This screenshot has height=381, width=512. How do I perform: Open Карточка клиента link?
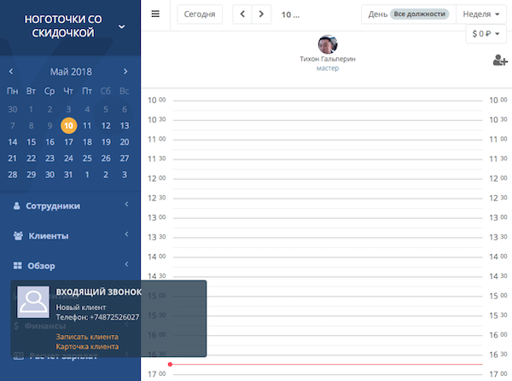(88, 347)
